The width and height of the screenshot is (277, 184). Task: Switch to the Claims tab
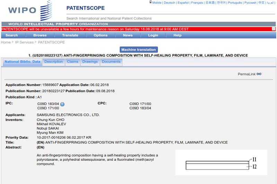(73, 62)
